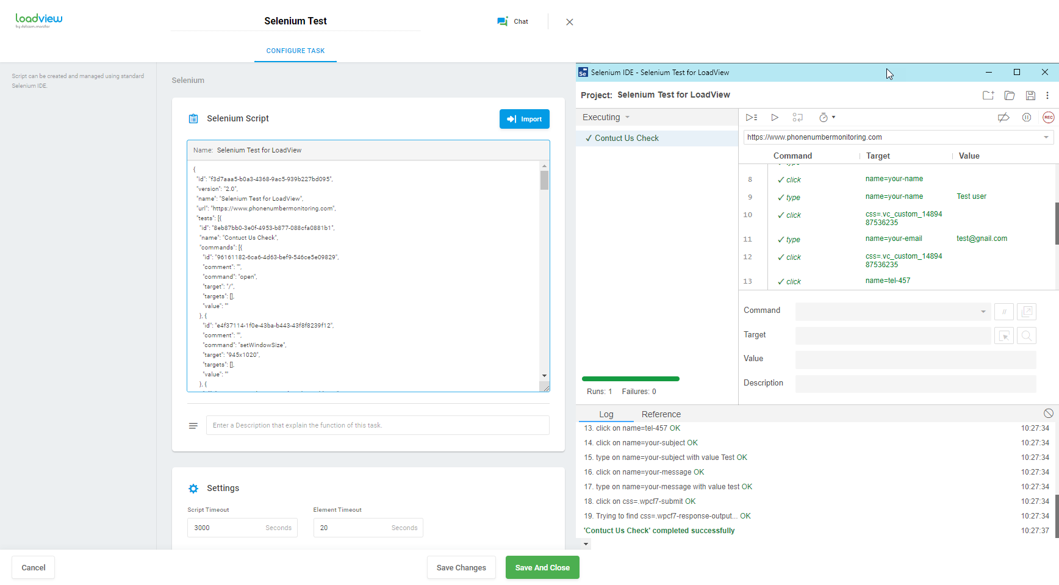Open project folder icon
1059x585 pixels.
click(x=1010, y=95)
